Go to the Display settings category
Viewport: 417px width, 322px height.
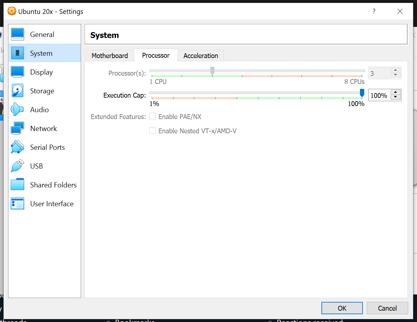click(45, 72)
